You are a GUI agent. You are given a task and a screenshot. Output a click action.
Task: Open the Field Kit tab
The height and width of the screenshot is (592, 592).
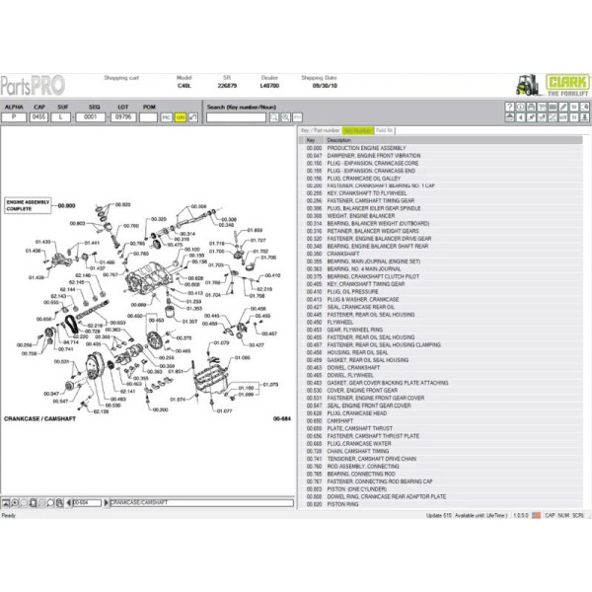384,130
